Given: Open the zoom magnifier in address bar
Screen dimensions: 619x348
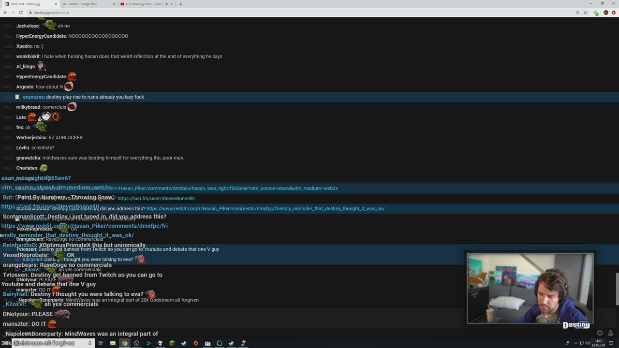Looking at the screenshot, I should tap(577, 13).
